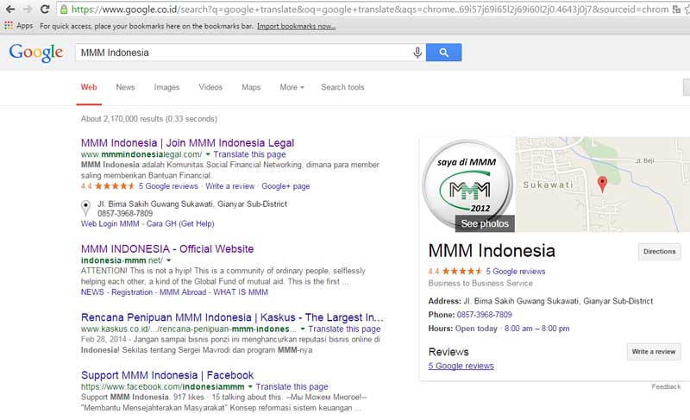Click the Google logo

(x=36, y=53)
